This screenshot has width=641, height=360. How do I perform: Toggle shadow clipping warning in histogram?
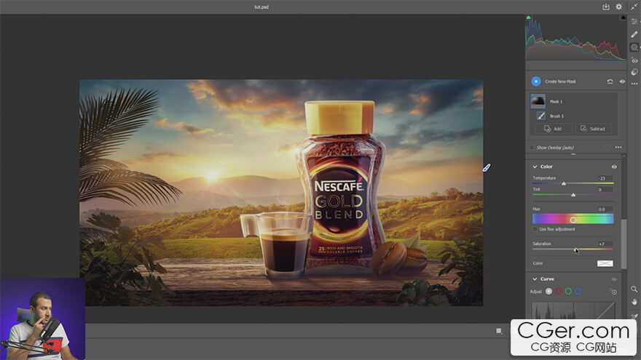(528, 17)
